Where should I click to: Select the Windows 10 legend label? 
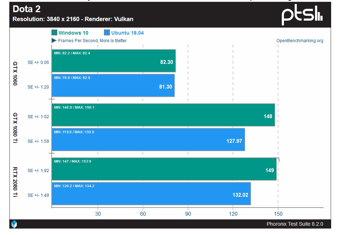click(x=73, y=33)
